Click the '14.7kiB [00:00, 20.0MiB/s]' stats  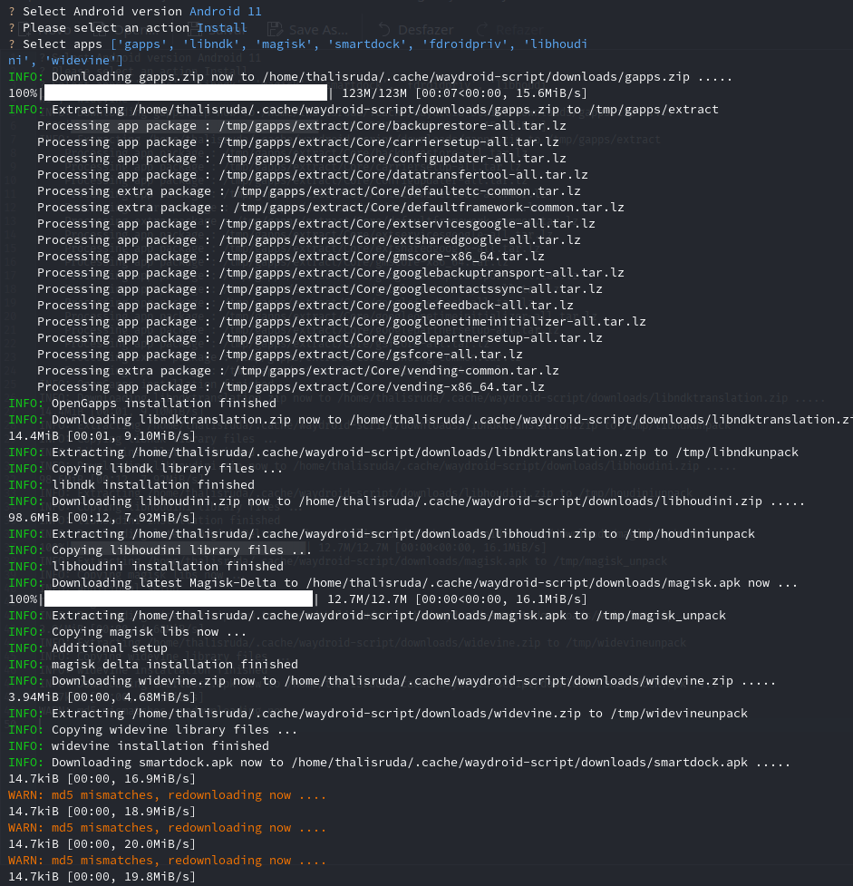coord(102,846)
